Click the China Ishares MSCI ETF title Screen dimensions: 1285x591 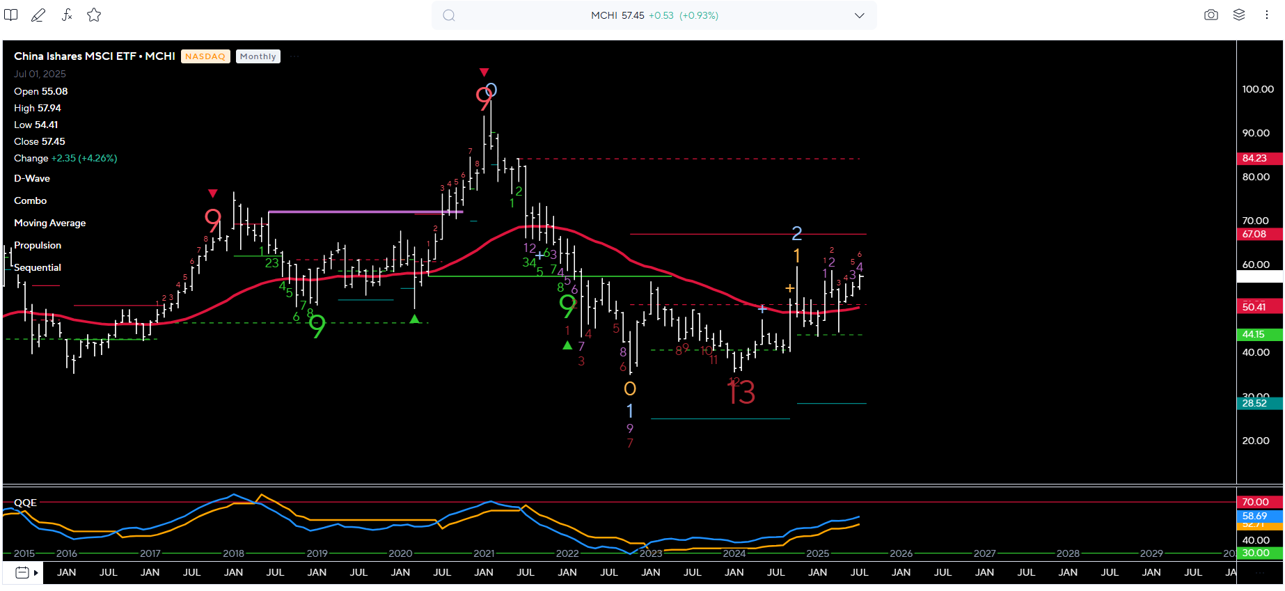coord(94,56)
